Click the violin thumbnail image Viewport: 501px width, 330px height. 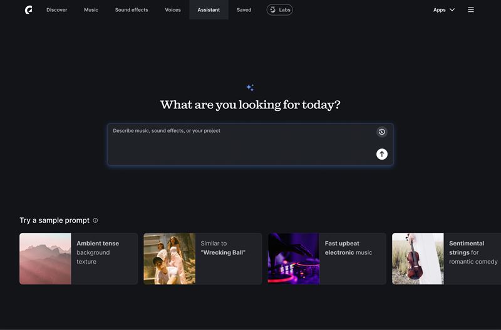click(x=418, y=259)
